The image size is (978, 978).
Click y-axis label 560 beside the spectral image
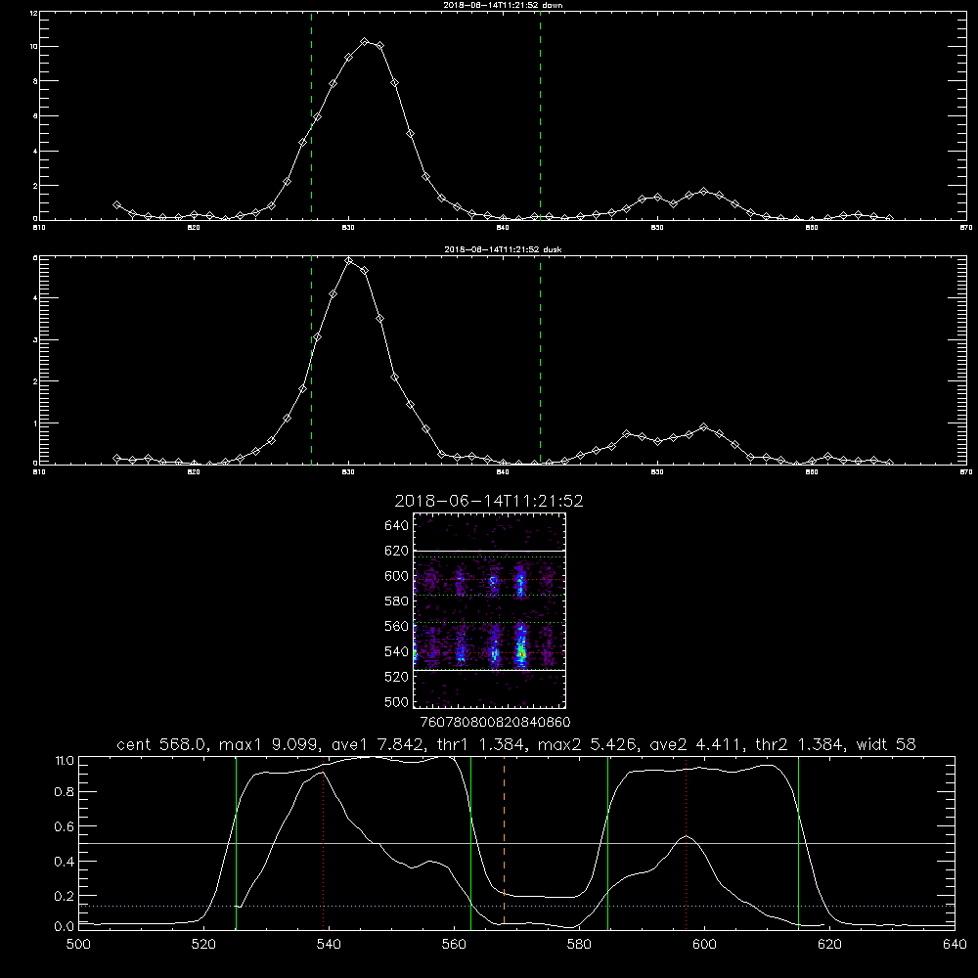point(396,626)
